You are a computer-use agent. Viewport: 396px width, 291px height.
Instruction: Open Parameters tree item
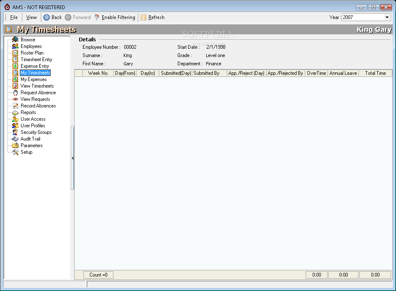click(x=32, y=145)
